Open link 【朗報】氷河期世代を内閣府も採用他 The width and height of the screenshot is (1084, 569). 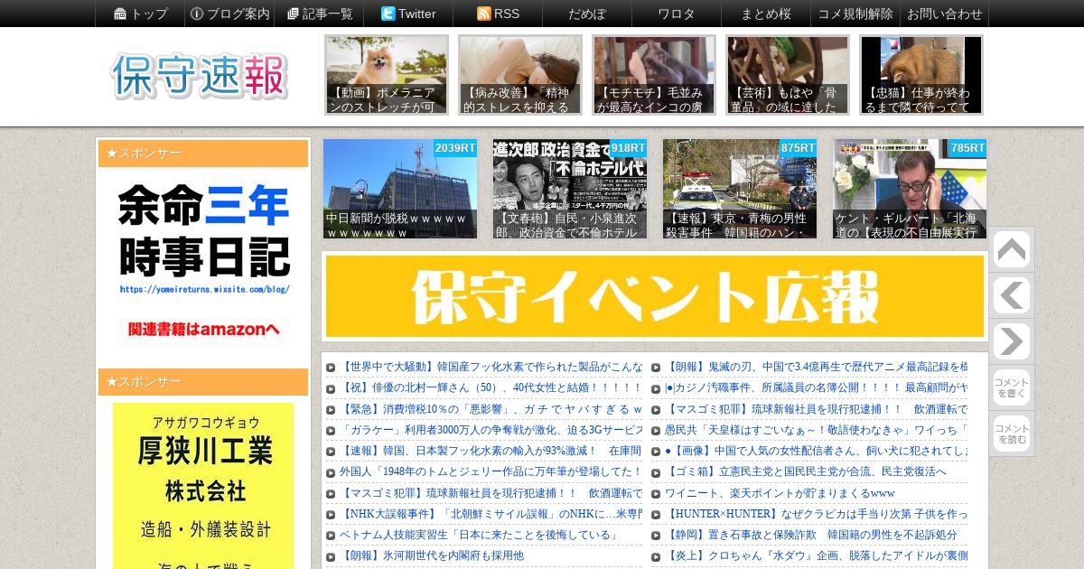432,555
